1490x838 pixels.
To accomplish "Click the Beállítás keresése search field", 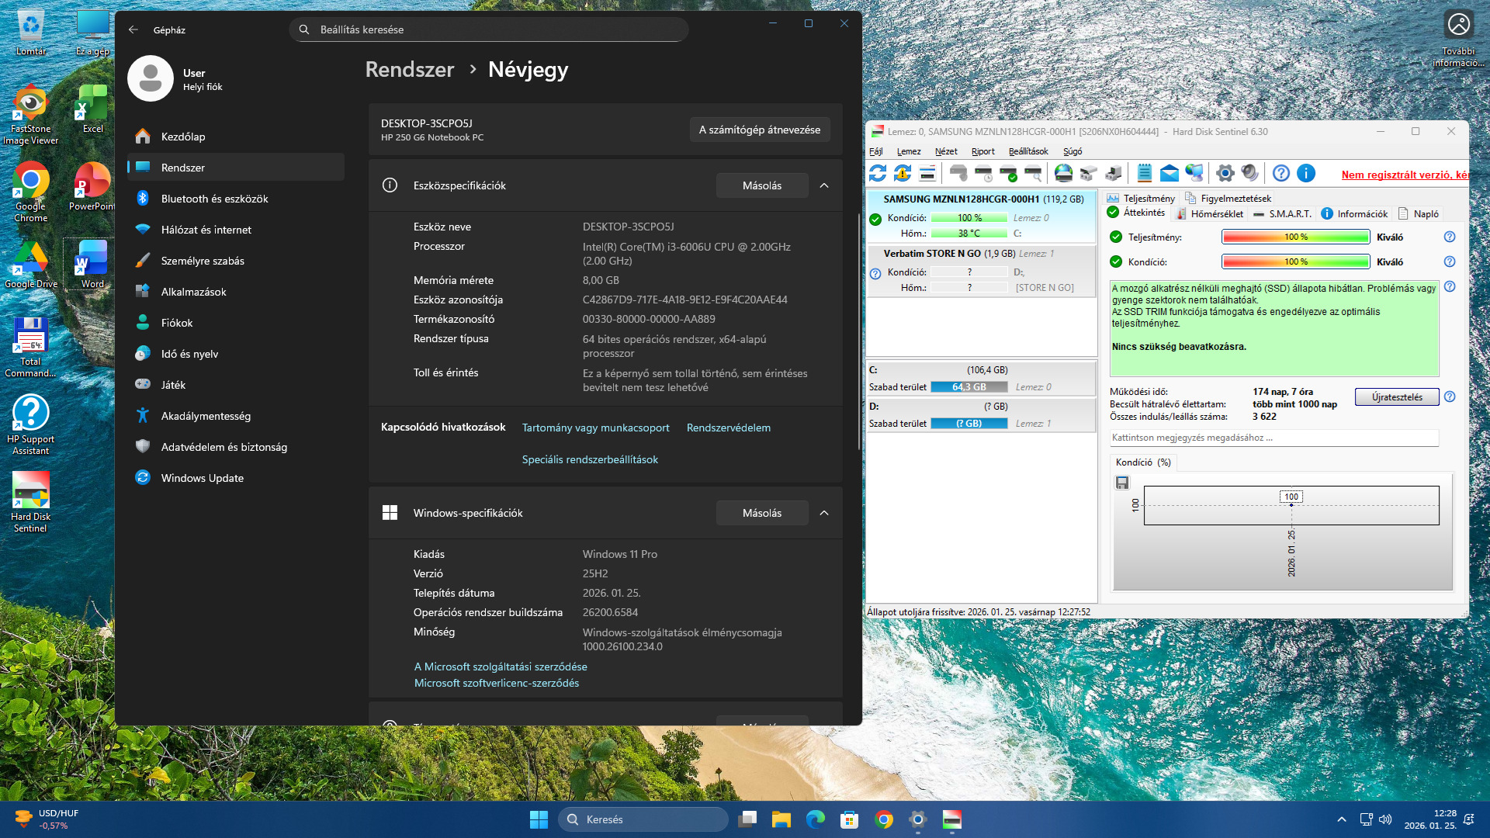I will (489, 29).
